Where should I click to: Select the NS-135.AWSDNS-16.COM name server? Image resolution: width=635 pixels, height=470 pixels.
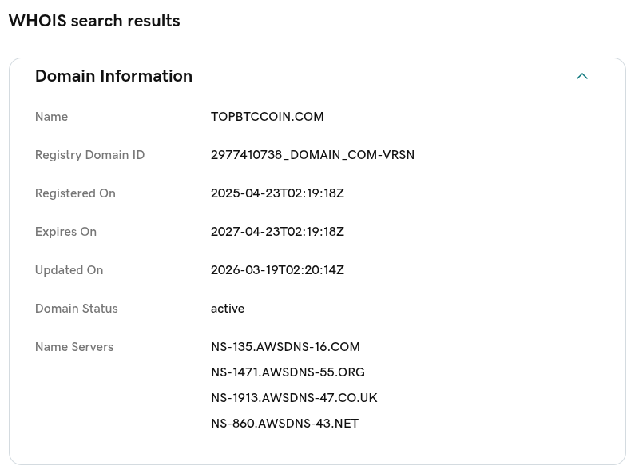285,347
